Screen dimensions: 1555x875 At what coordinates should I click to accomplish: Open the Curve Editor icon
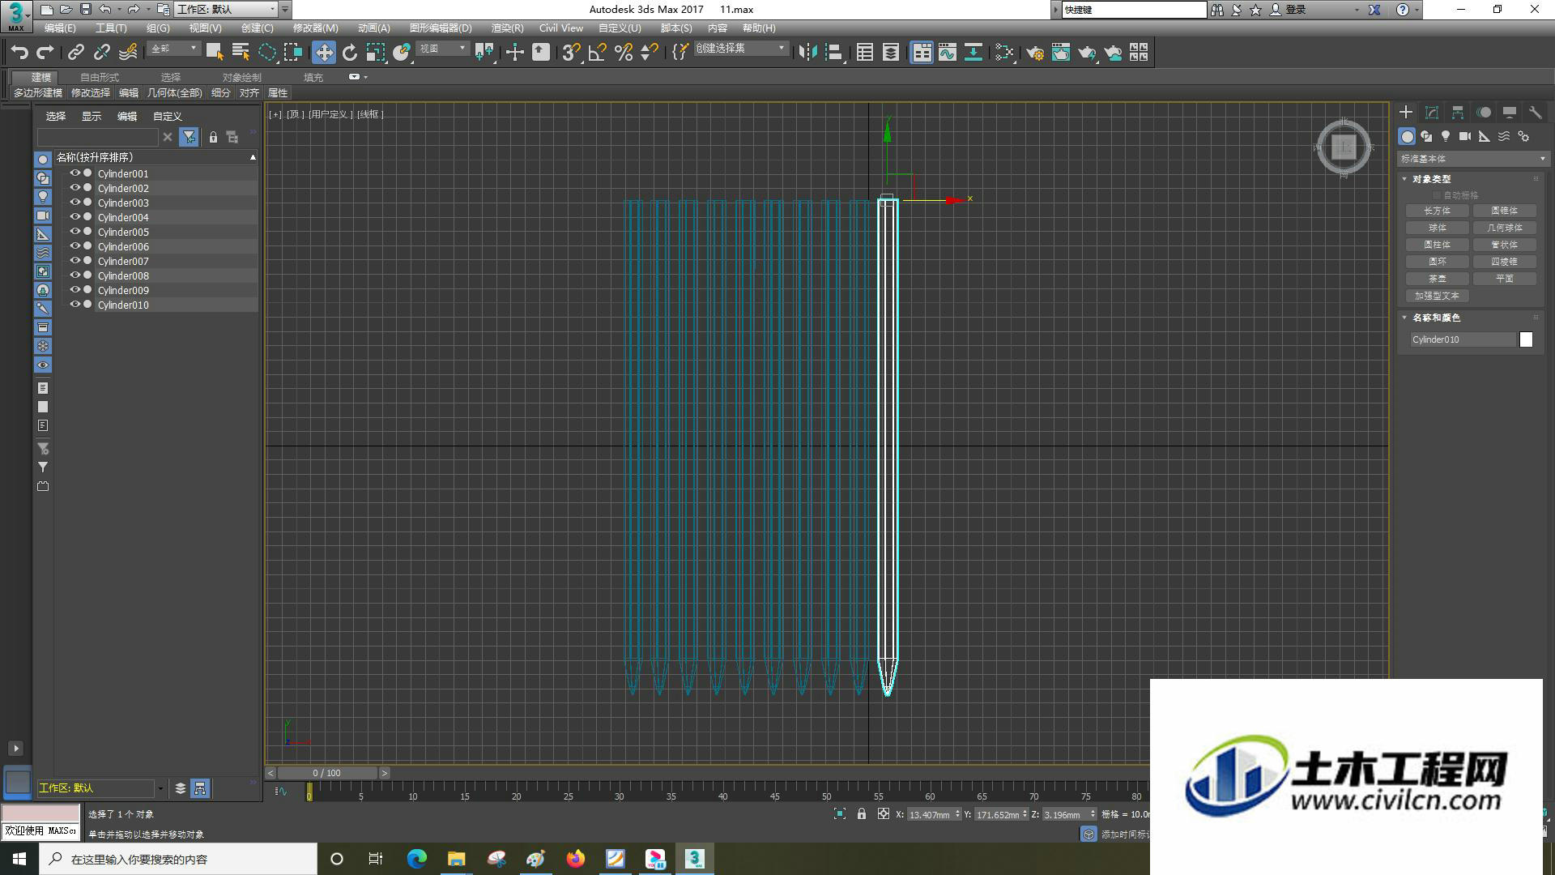click(948, 53)
